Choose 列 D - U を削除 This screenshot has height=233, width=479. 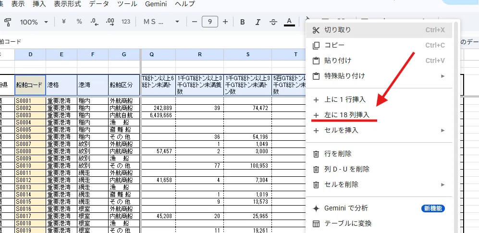(379, 169)
